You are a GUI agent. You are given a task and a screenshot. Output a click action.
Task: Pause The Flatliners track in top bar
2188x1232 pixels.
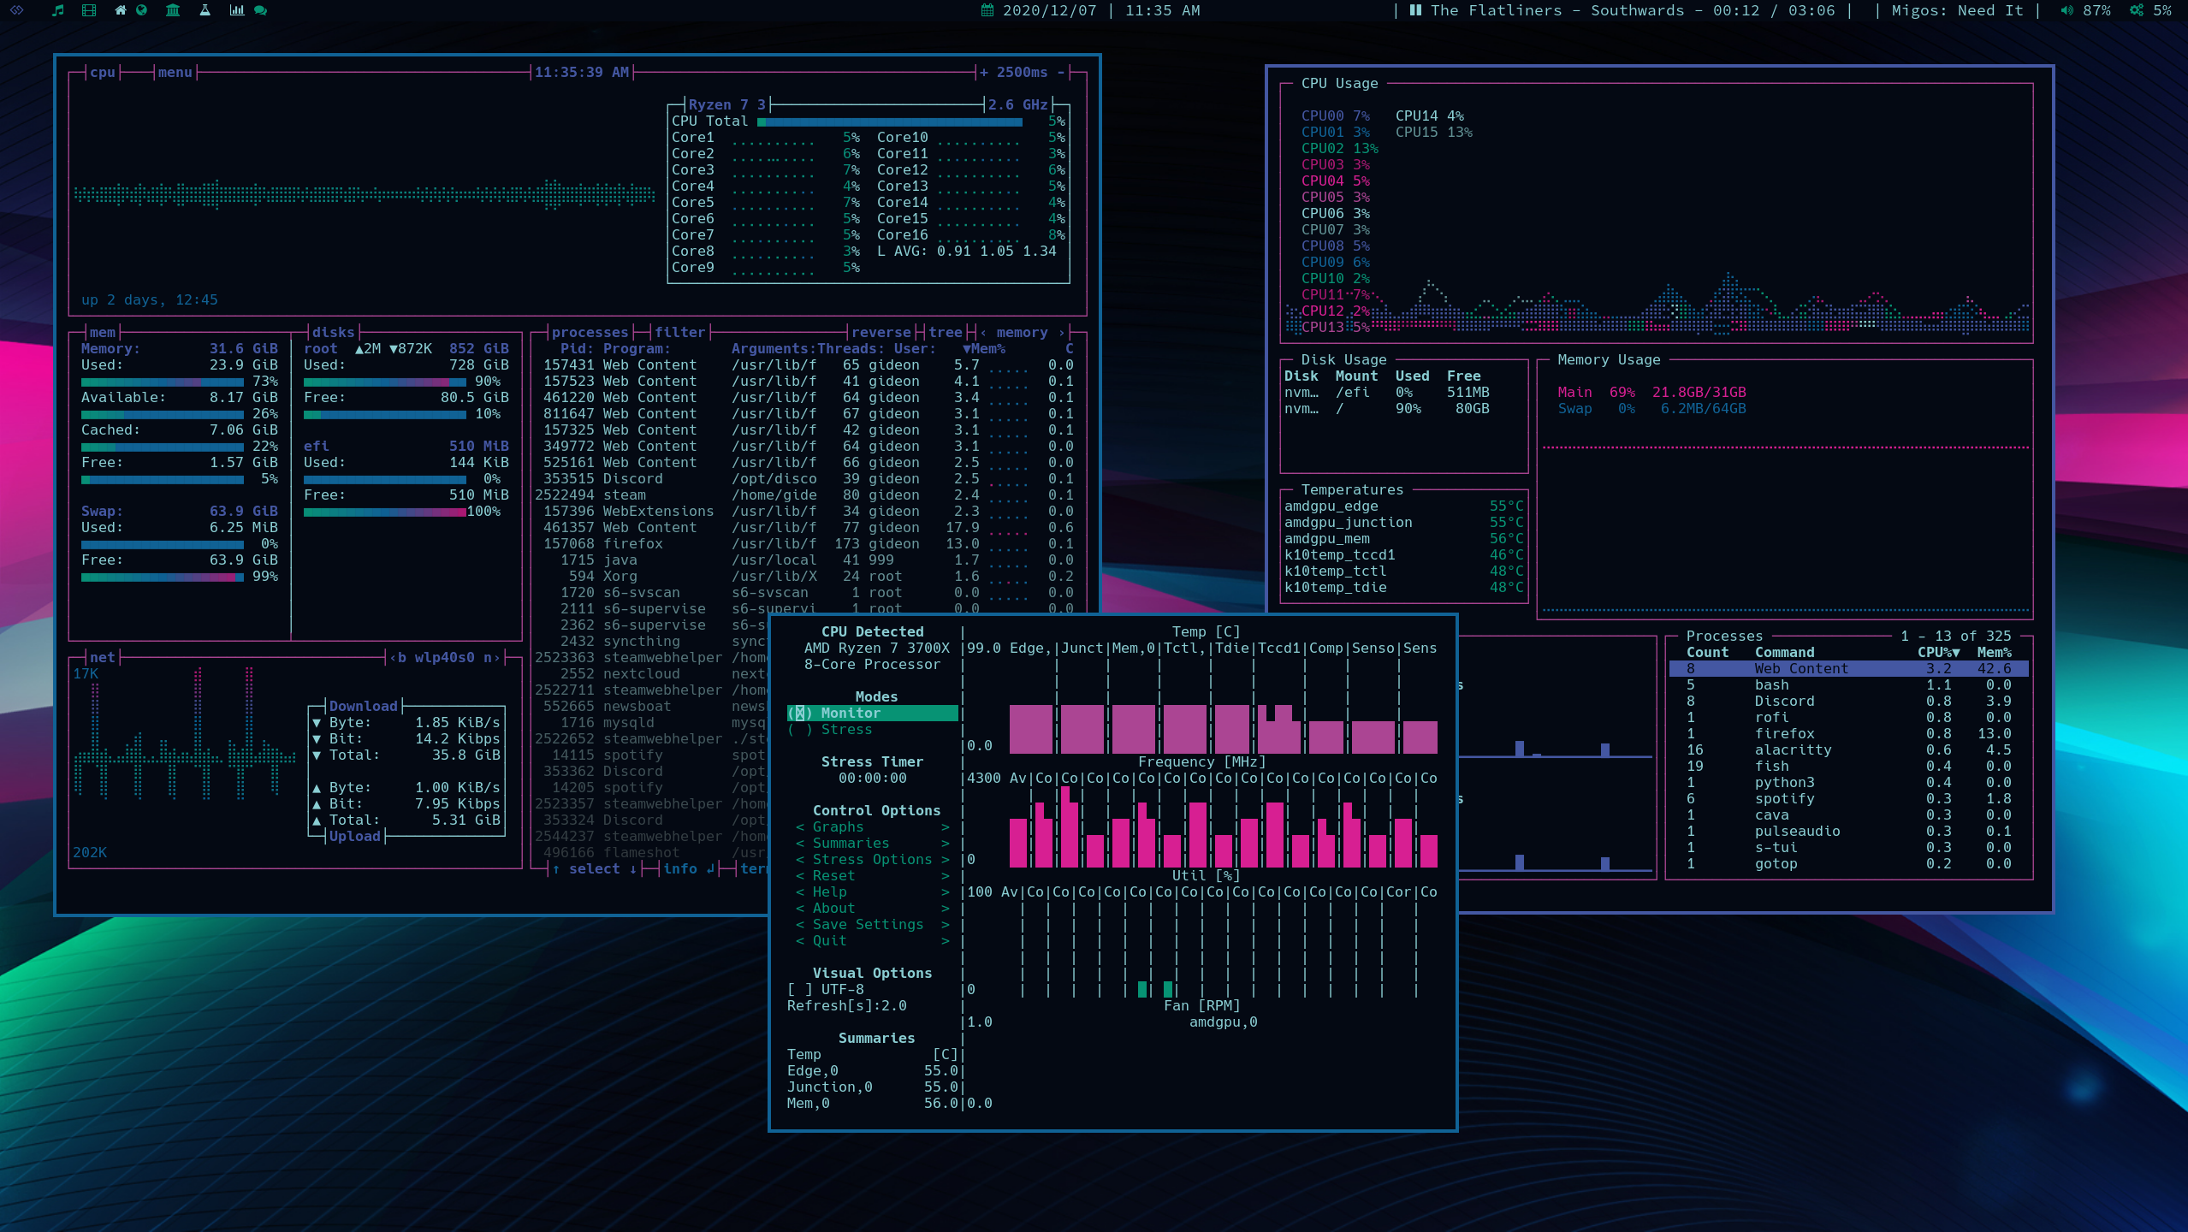(x=1415, y=10)
